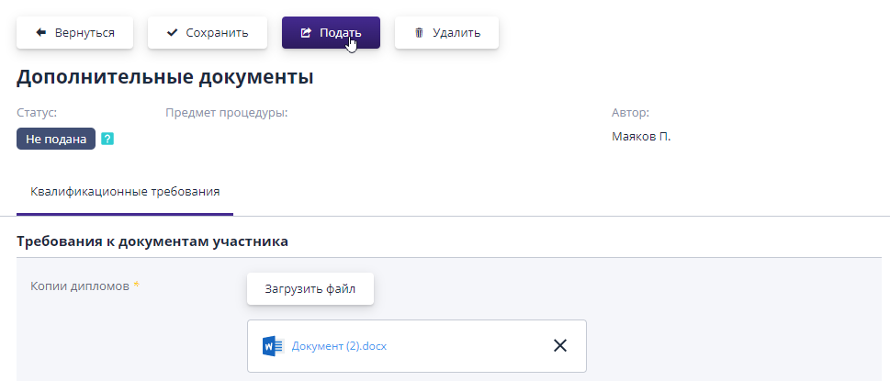Click the help question mark icon near status
The width and height of the screenshot is (890, 381).
point(107,140)
